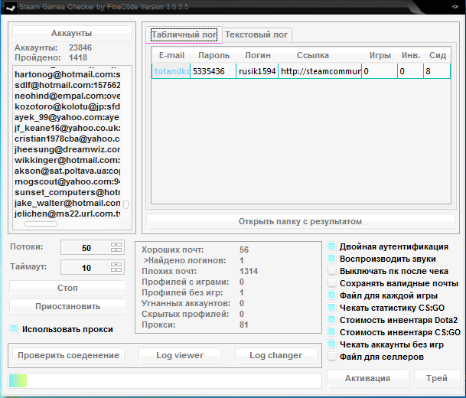Increase Таймаут with the up arrow
466x398 pixels.
pos(116,265)
